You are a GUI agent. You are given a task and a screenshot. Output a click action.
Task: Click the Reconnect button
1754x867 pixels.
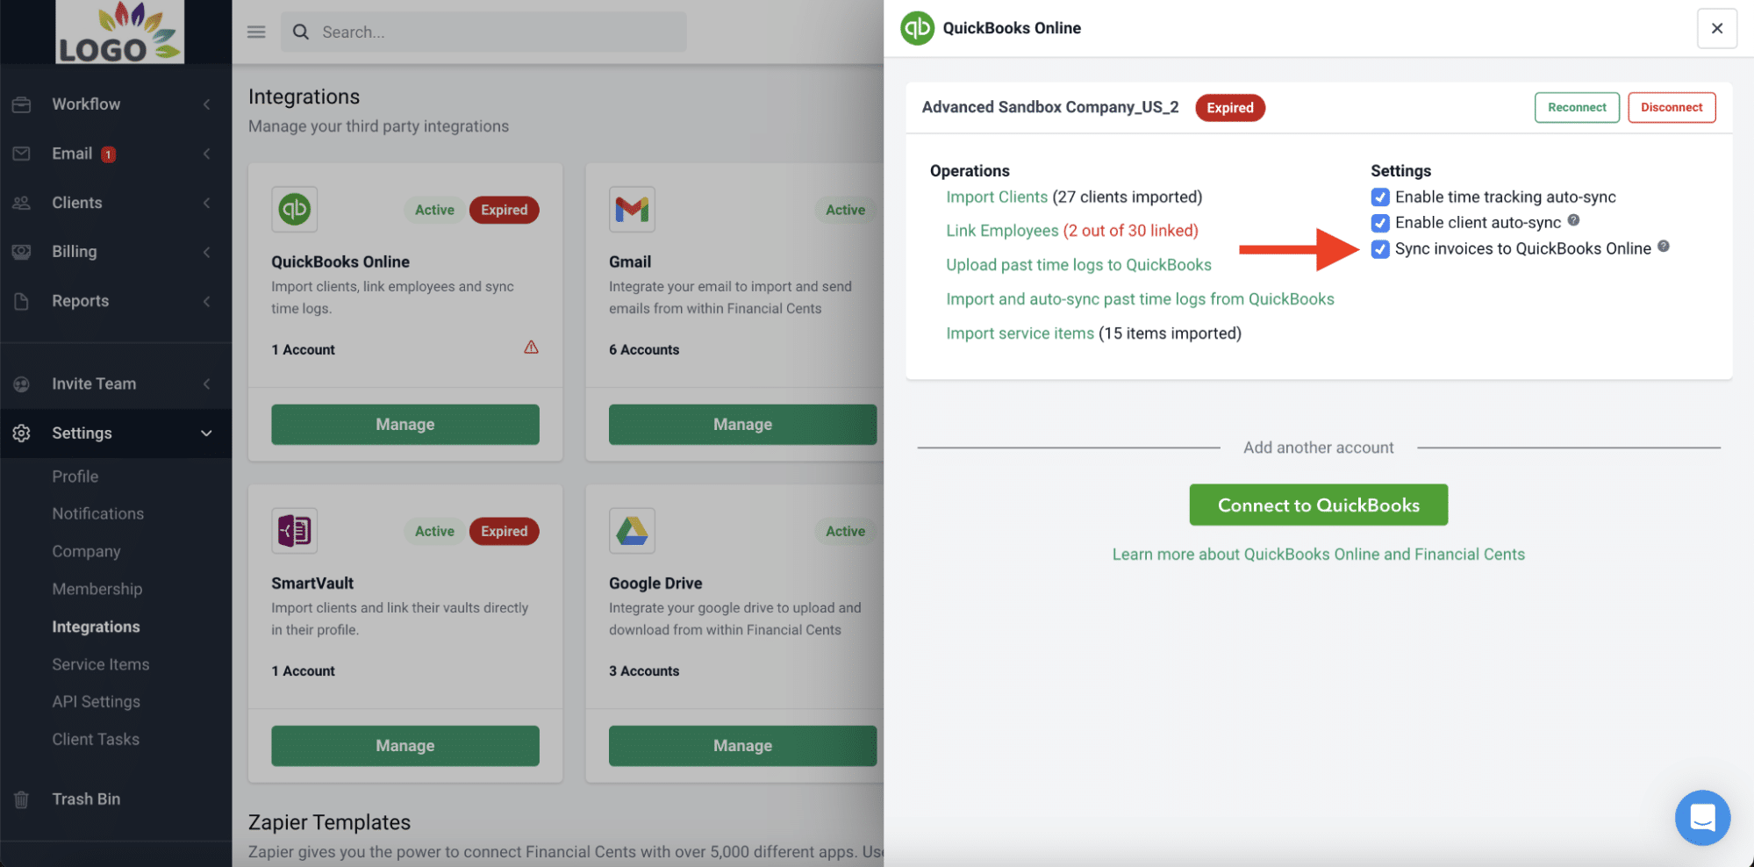pyautogui.click(x=1577, y=107)
